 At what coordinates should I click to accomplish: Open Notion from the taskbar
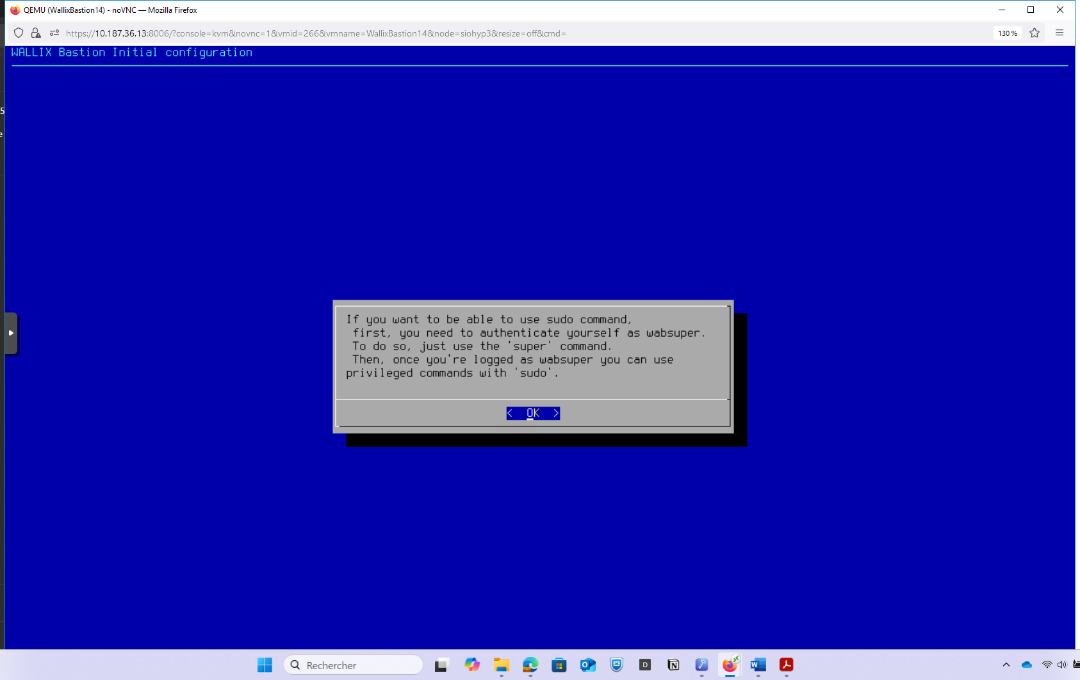673,665
